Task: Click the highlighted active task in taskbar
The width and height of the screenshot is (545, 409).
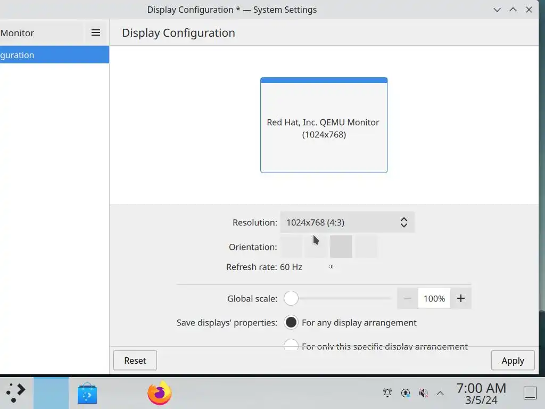Action: (51, 393)
